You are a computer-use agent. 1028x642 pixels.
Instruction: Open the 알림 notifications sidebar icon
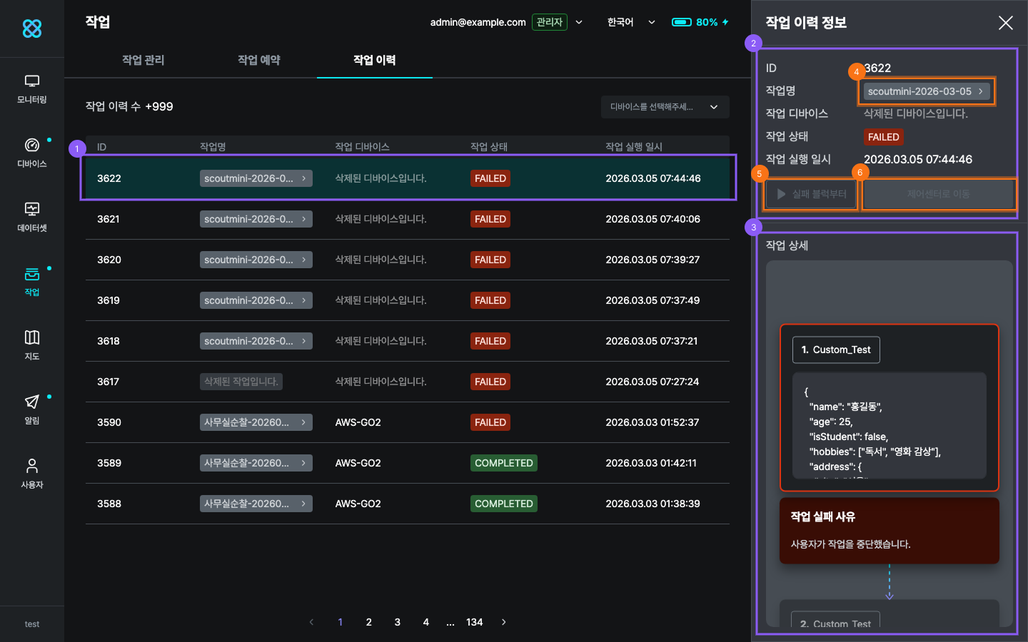click(32, 409)
